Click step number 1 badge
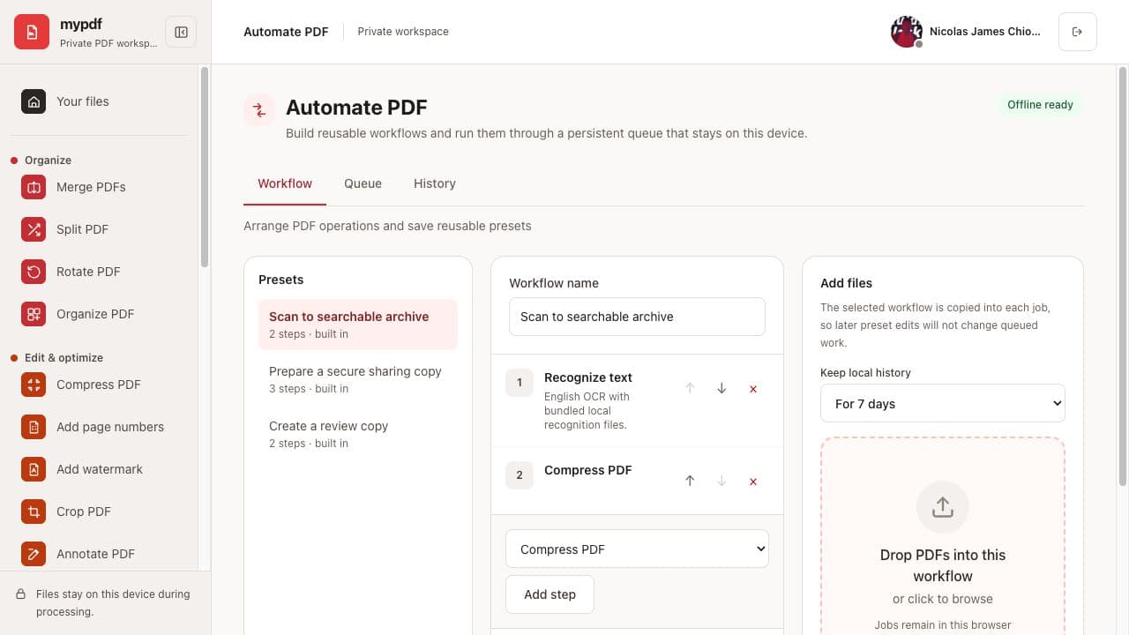 tap(520, 383)
